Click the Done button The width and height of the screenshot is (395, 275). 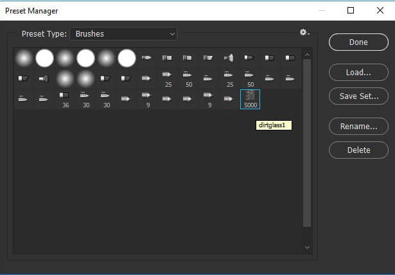[x=358, y=42]
